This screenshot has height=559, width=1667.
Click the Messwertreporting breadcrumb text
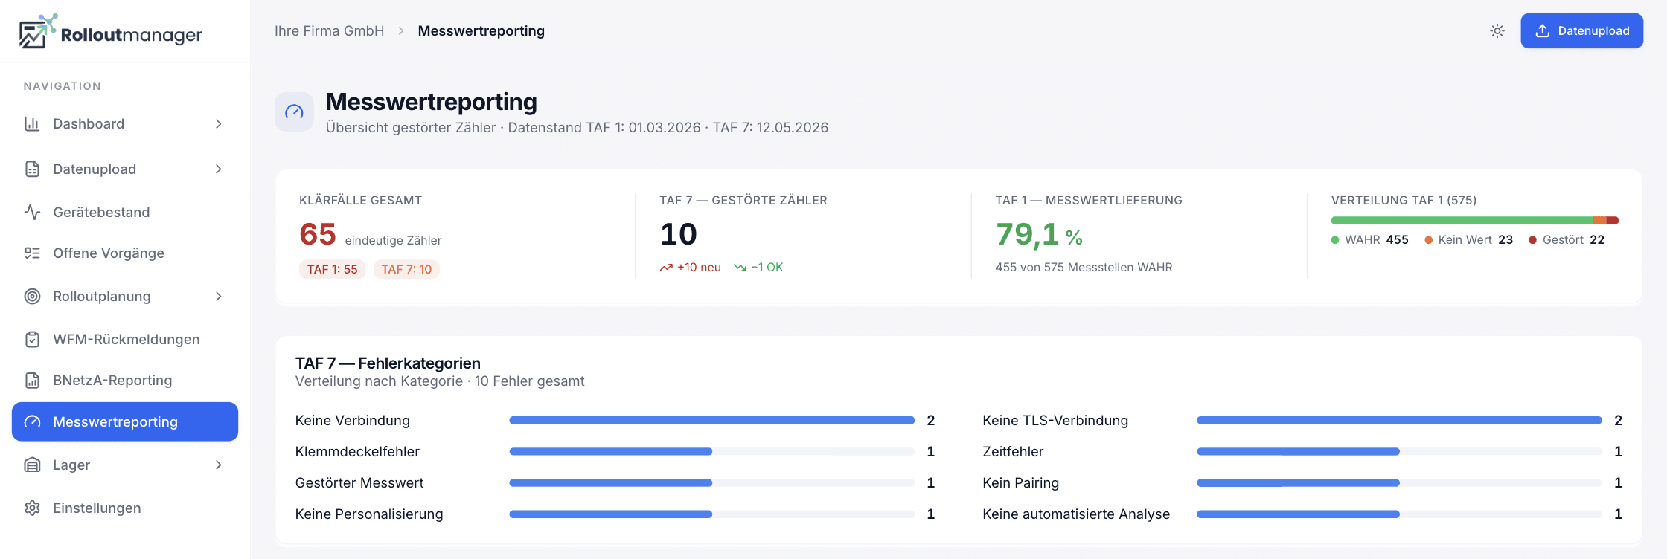[x=481, y=31]
